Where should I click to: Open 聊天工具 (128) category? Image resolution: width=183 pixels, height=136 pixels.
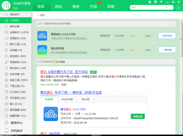pyautogui.click(x=16, y=44)
